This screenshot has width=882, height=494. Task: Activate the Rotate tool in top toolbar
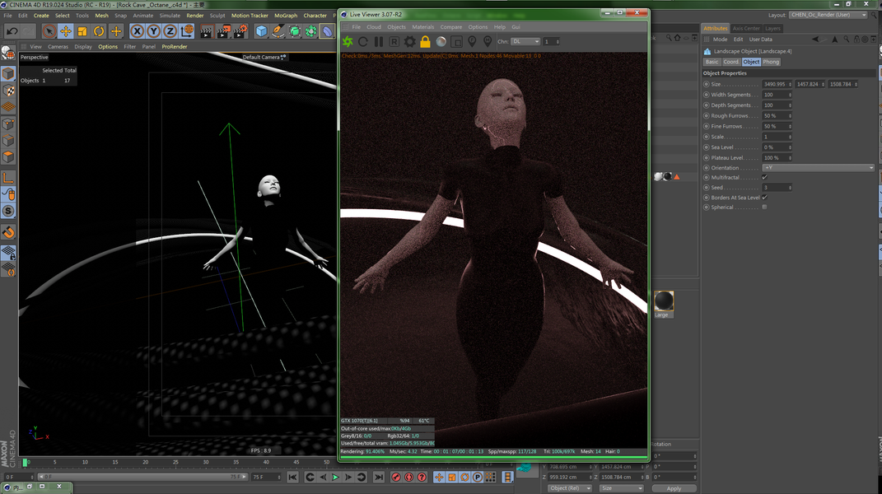(99, 31)
